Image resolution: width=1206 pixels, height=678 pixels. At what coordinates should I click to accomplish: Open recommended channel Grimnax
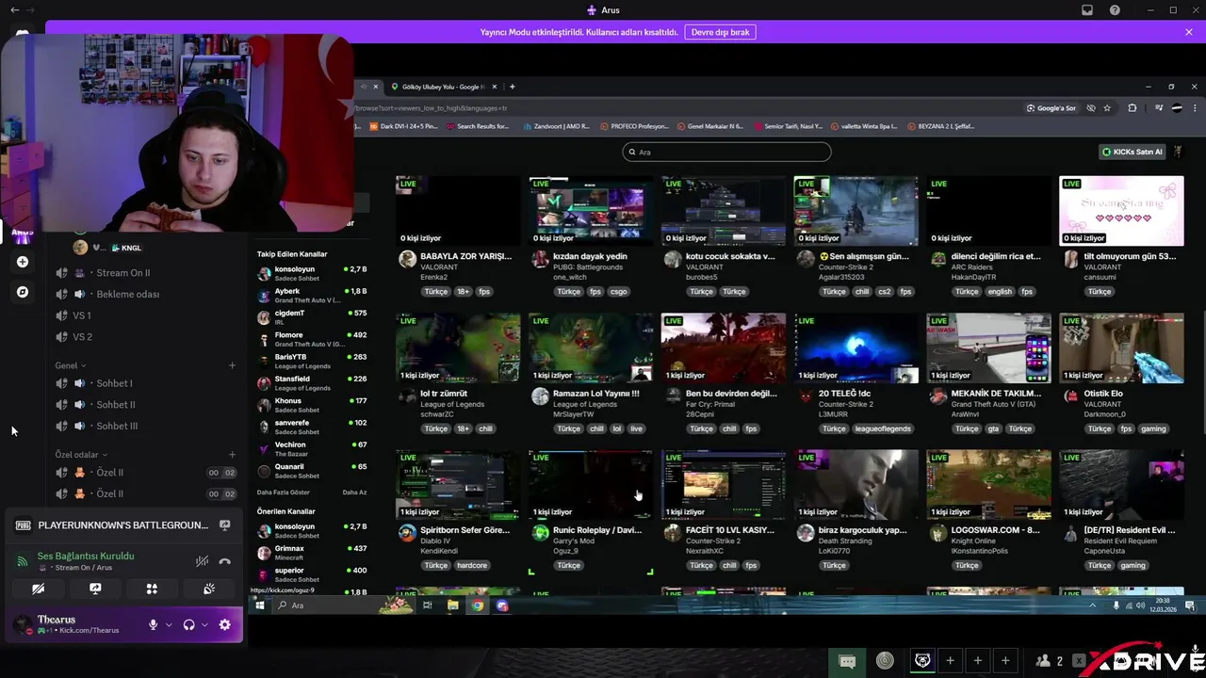312,552
